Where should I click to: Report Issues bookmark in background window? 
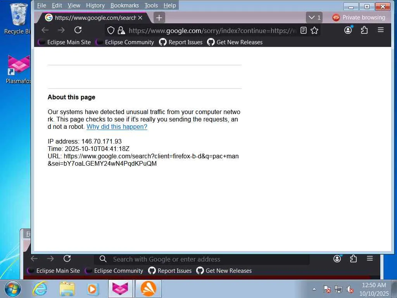(x=170, y=271)
